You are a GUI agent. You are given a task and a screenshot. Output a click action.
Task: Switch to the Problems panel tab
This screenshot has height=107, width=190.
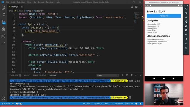tap(15, 75)
